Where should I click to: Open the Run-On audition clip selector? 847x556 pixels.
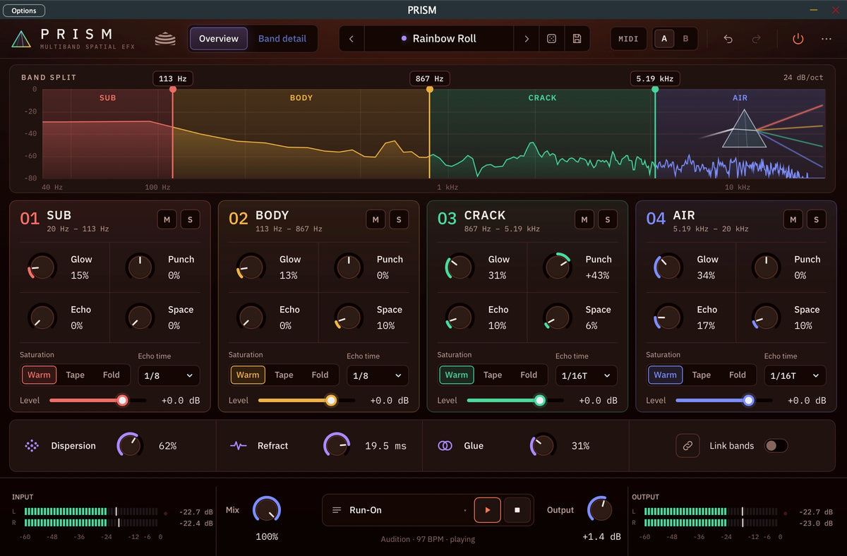(x=400, y=510)
